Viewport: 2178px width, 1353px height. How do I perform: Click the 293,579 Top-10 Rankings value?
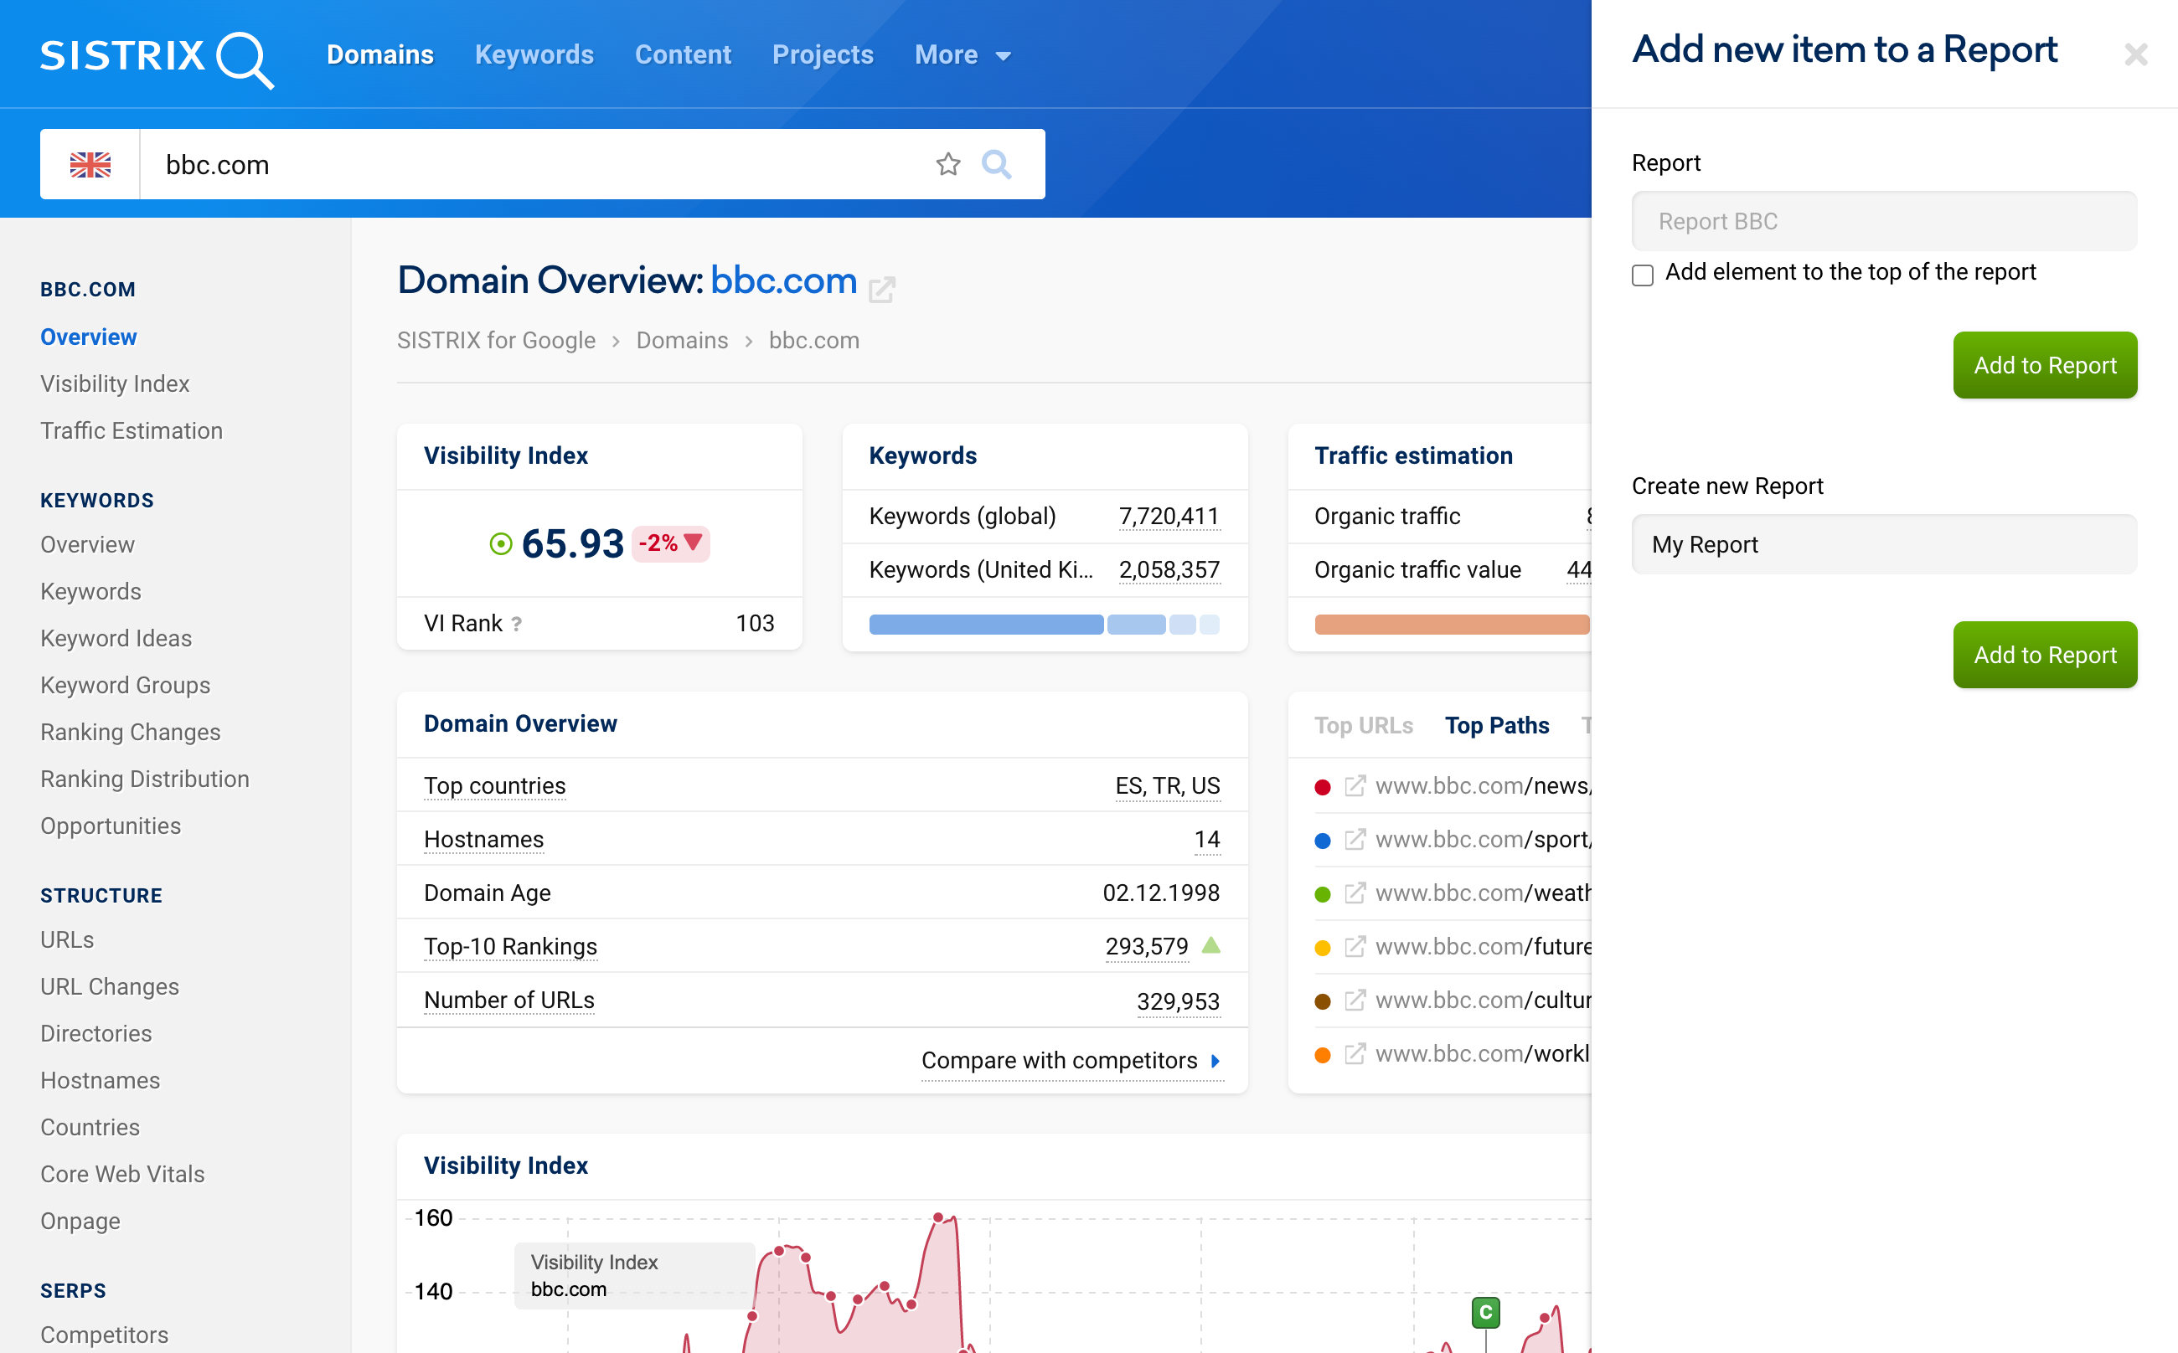click(1147, 947)
